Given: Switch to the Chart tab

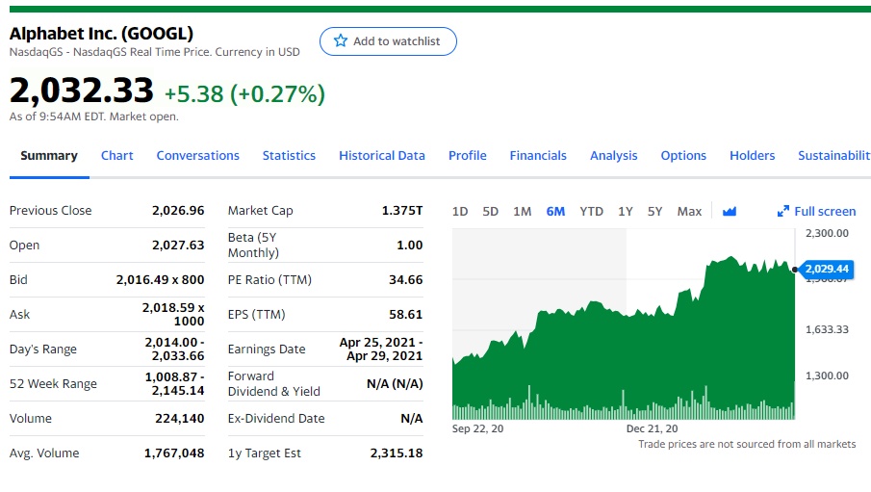Looking at the screenshot, I should tap(116, 156).
